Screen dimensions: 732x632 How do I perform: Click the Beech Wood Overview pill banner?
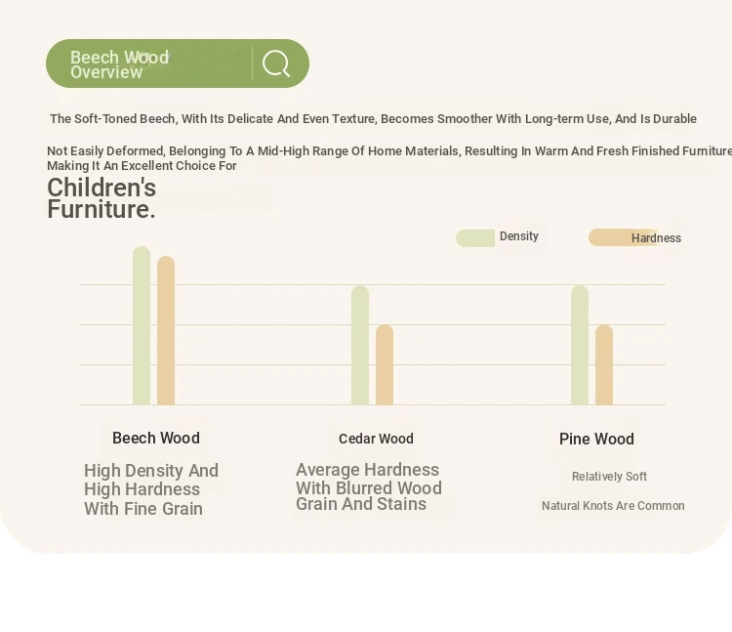[x=178, y=63]
